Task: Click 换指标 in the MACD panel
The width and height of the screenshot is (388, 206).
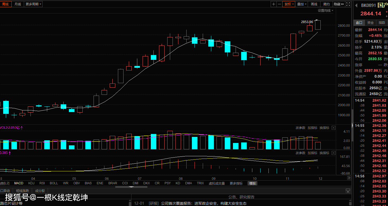Action: [324, 153]
